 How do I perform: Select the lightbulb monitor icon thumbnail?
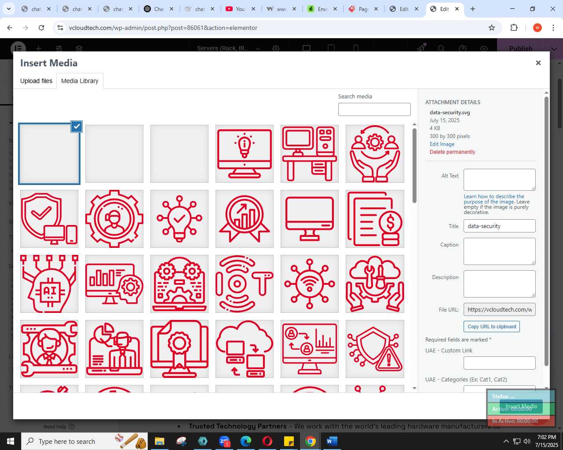[x=245, y=154]
